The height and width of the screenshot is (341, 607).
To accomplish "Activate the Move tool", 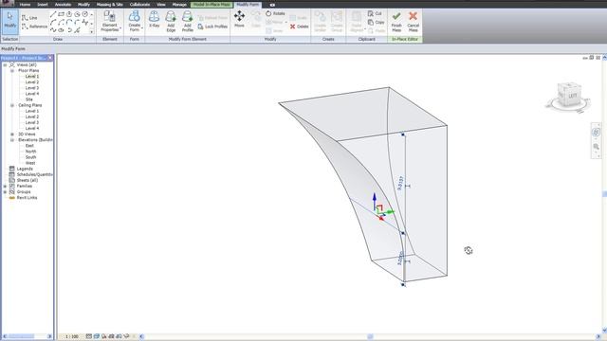I will point(239,19).
